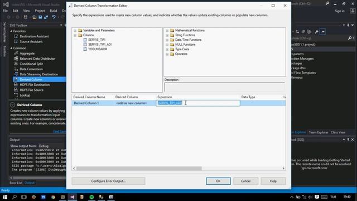Viewport: 357px width, 201px height.
Task: Click the NULL Functions folder icon
Action: click(172, 45)
